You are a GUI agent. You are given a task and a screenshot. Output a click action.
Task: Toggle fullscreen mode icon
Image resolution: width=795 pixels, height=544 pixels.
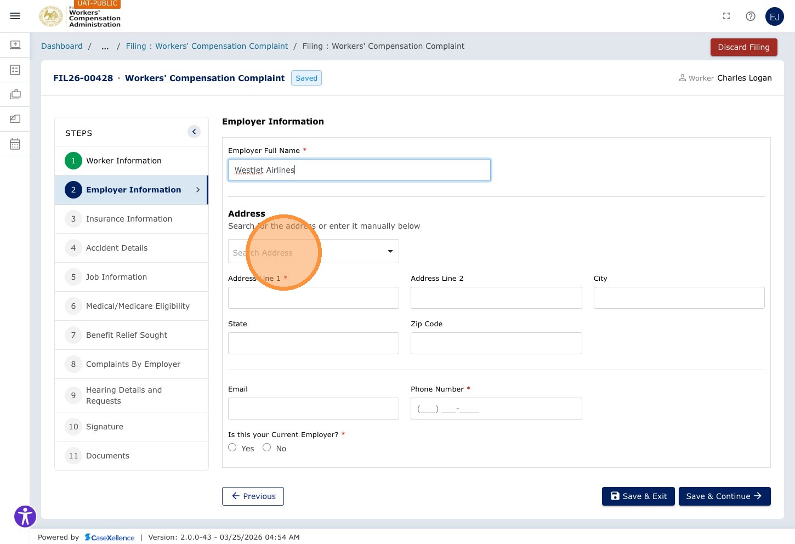pyautogui.click(x=726, y=16)
